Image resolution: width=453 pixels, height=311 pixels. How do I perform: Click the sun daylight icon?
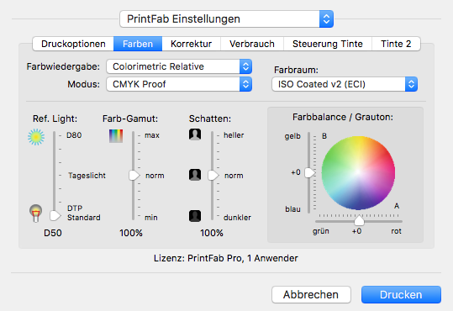click(x=36, y=137)
